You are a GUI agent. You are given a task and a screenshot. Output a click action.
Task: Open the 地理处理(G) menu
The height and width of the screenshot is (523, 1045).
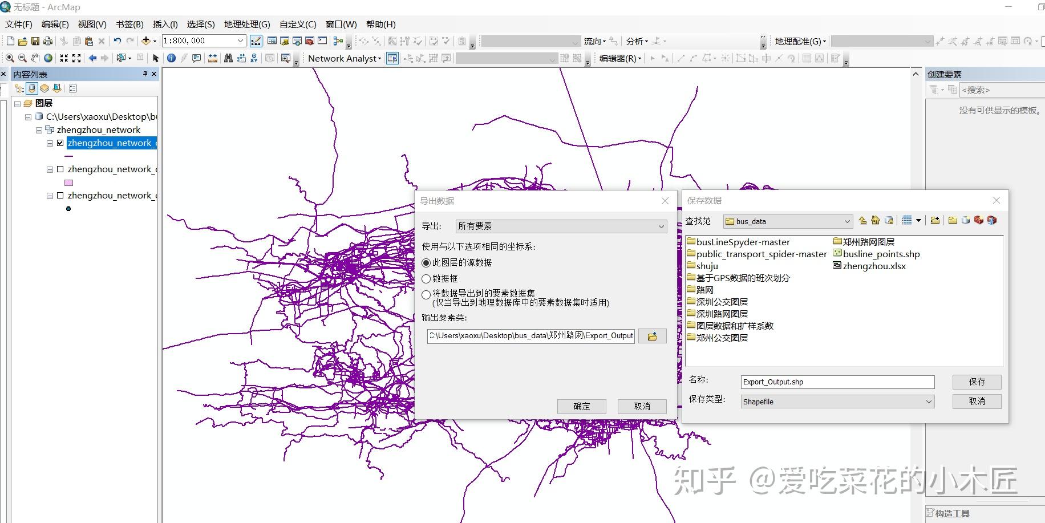(x=246, y=24)
